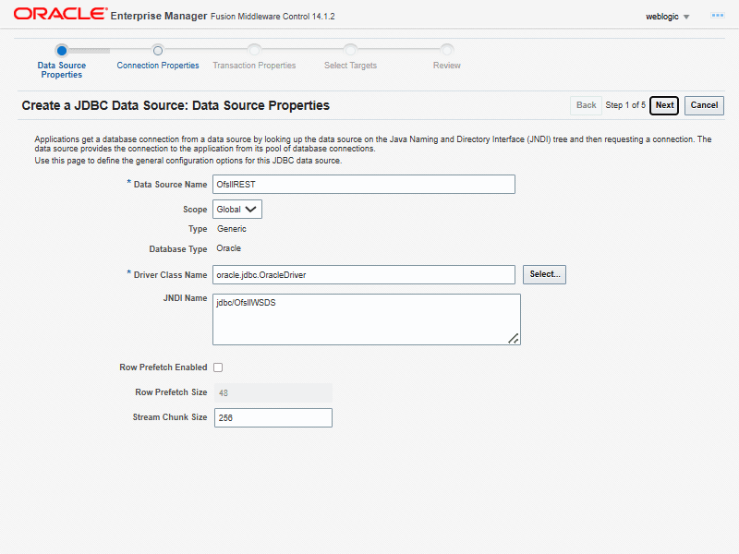Viewport: 739px width, 554px height.
Task: Focus the Driver Class Name field
Action: coord(363,275)
